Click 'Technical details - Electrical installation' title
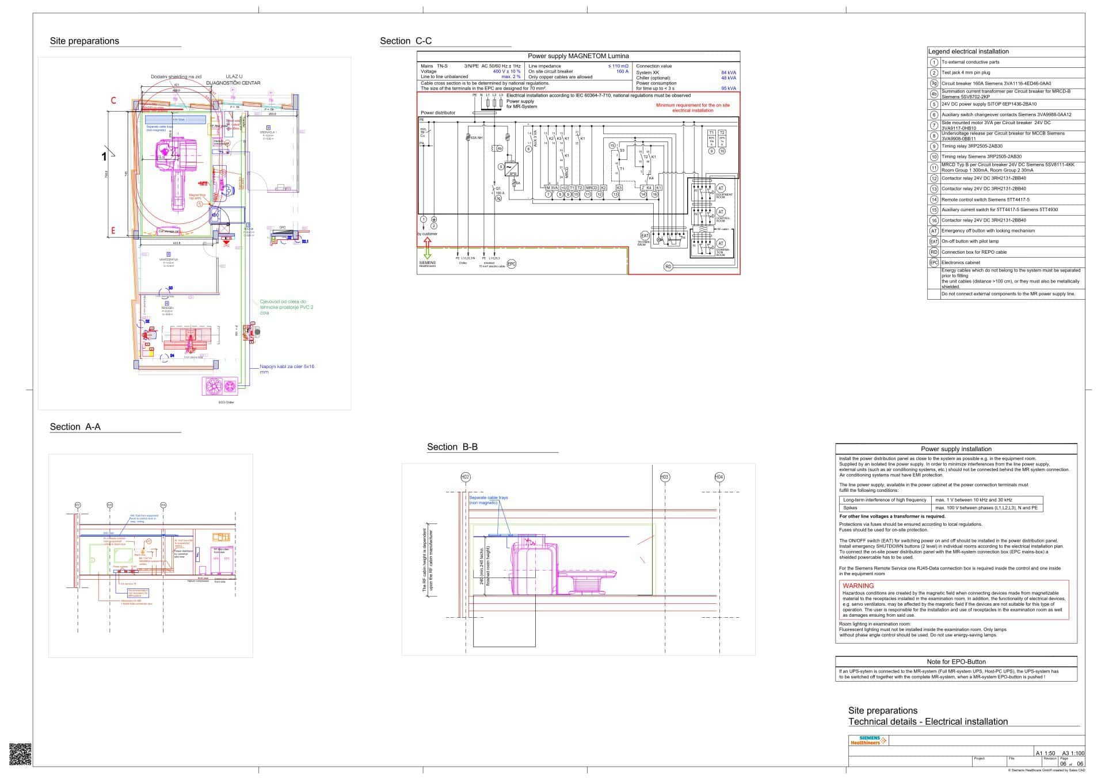1105x780 pixels. tap(928, 721)
